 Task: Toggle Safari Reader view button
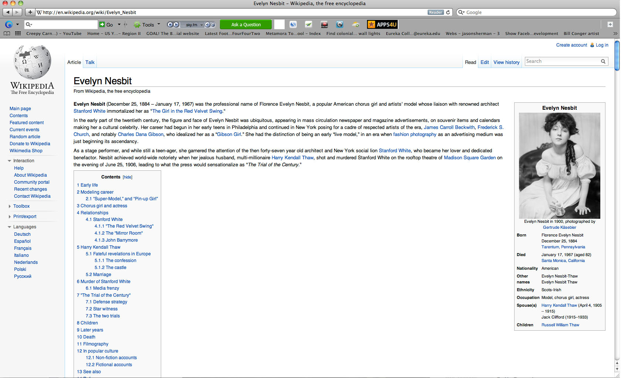click(435, 12)
